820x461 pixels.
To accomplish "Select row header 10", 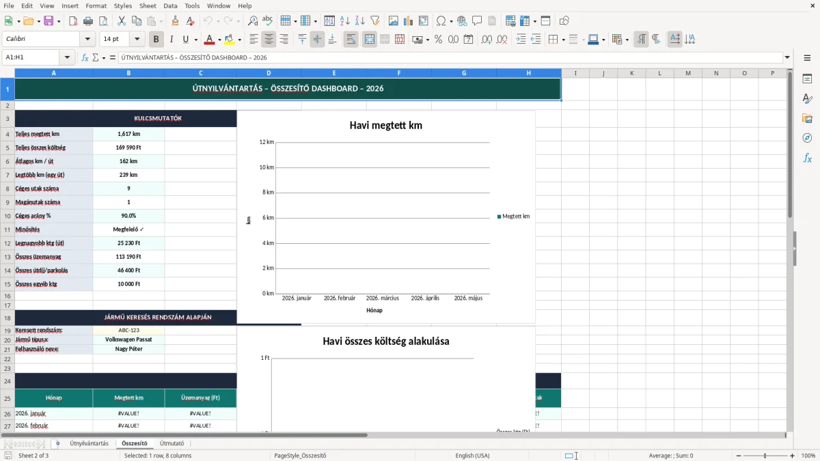I will click(x=8, y=216).
